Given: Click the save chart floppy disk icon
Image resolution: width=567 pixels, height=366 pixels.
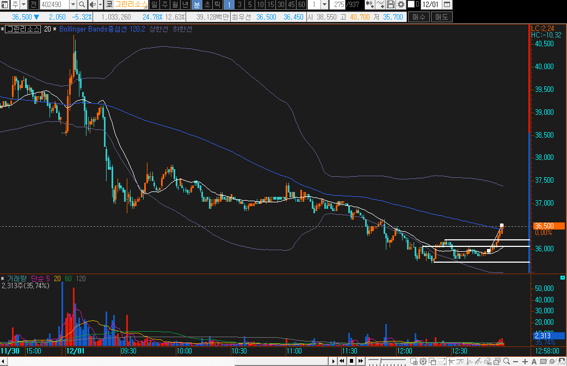Looking at the screenshot, I should click(391, 4).
